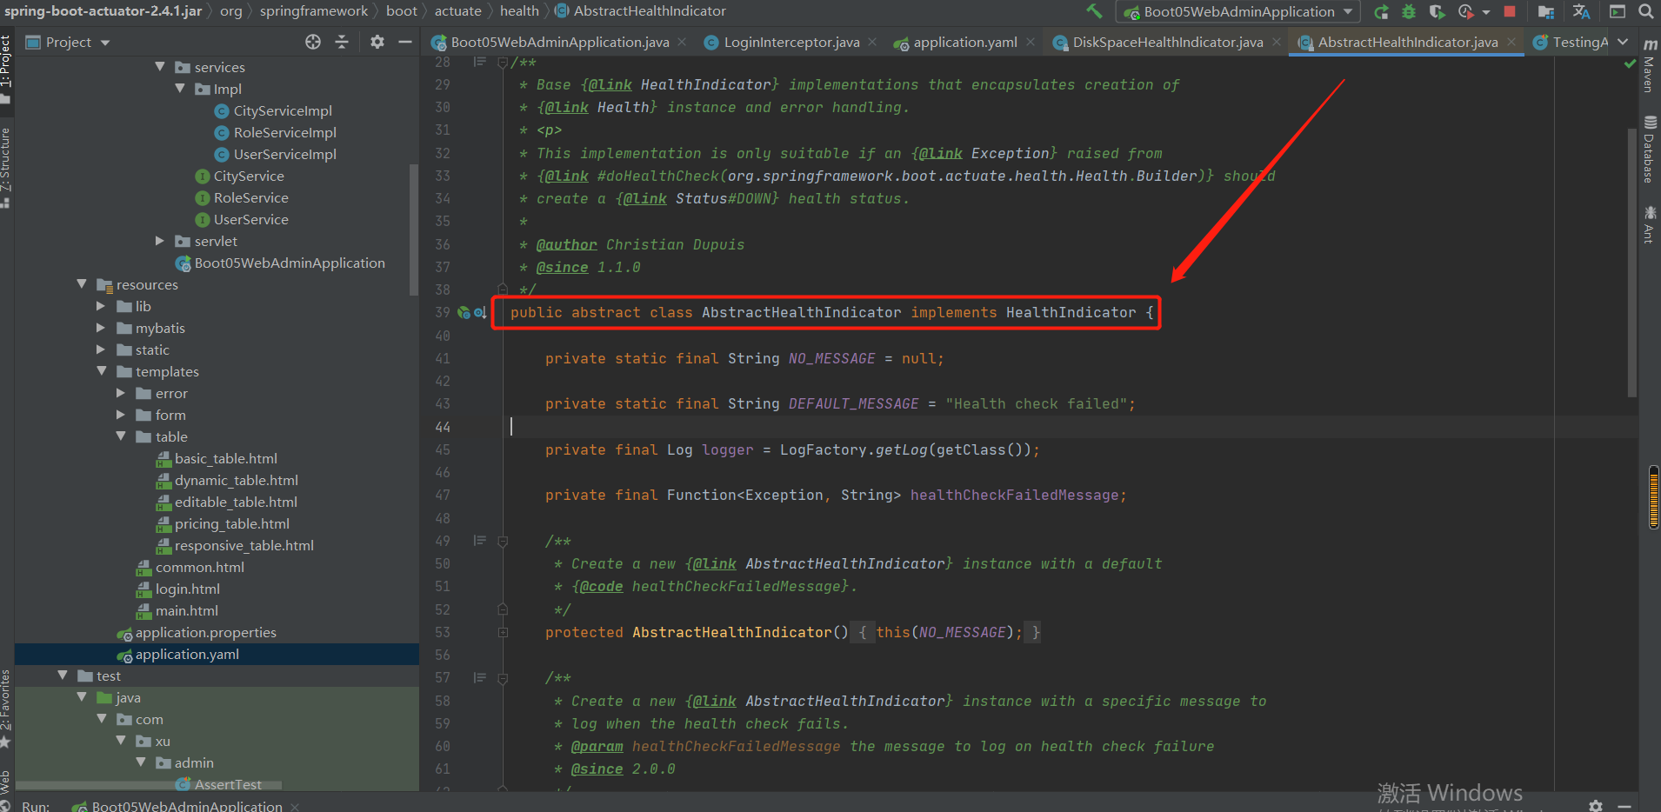Expand the servlet folder
Screen dimensions: 1661x812
(160, 241)
